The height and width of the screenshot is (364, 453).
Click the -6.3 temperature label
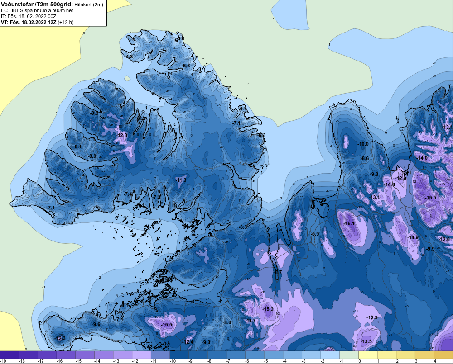[x=261, y=135]
